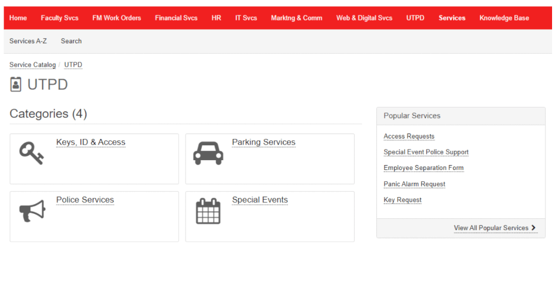Screen dimensions: 557x285
Task: Click the chevron arrow after View All Popular Services
Action: [x=534, y=228]
